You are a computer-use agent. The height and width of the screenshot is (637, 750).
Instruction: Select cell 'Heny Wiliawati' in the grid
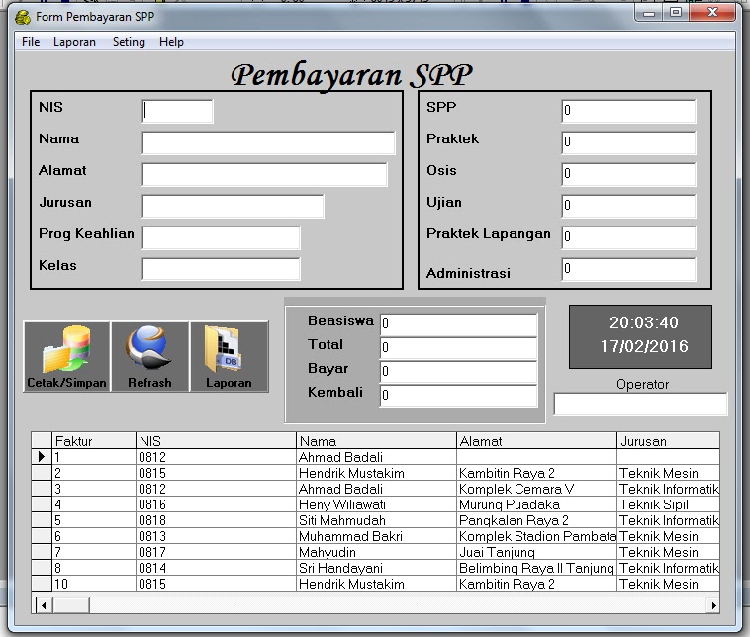[376, 504]
